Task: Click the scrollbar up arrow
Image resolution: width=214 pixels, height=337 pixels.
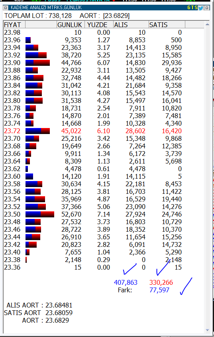Action: 207,25
